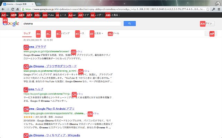This screenshot has height=138, width=222.
Task: Open search settings gear at right
Action: 211,33
